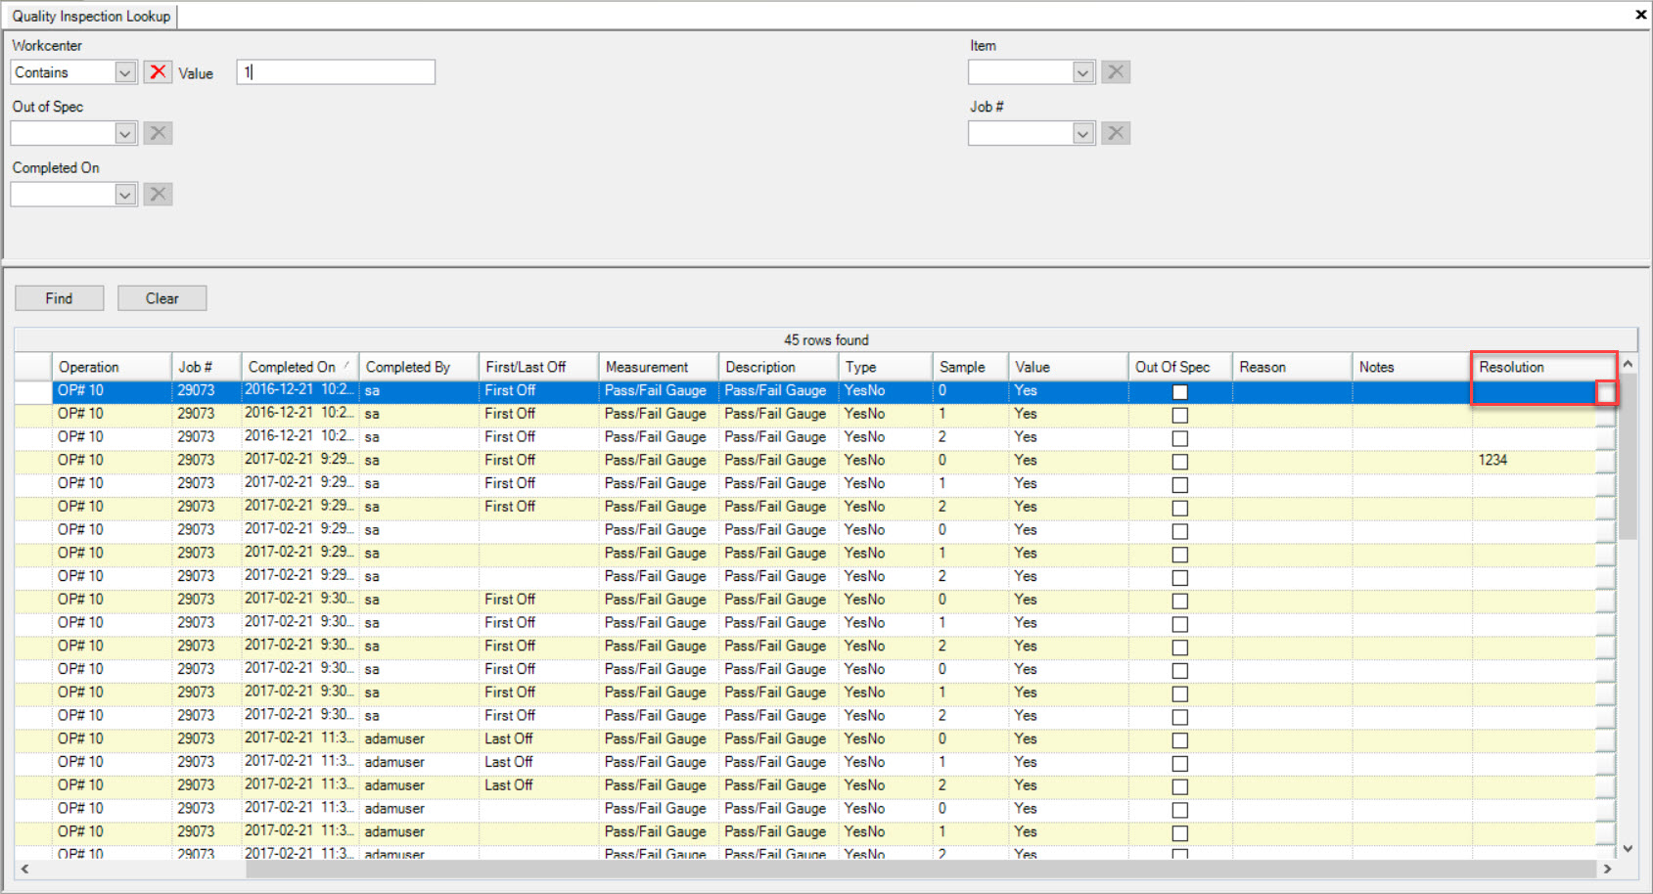Toggle Out Of Spec checkbox in first adamuser row
Screen dimensions: 1653x894
pyautogui.click(x=1180, y=740)
